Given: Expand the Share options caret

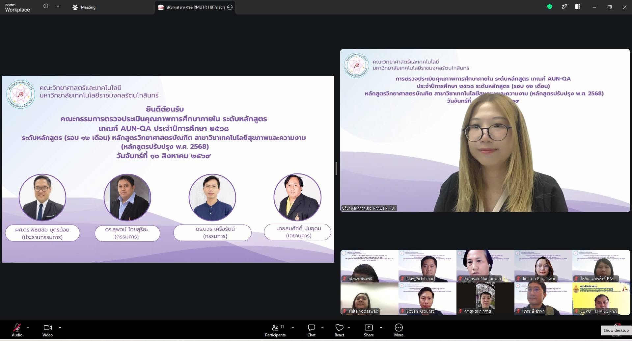Looking at the screenshot, I should (x=381, y=328).
